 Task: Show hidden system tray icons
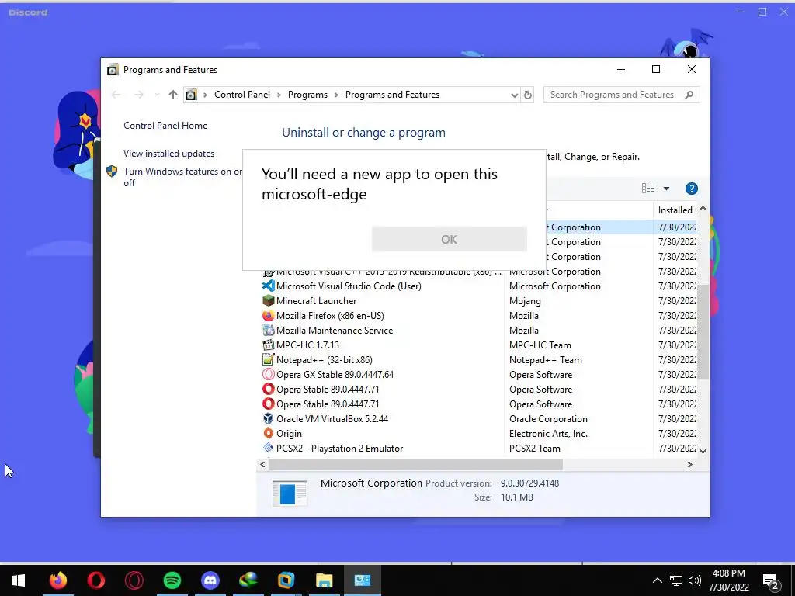click(x=657, y=580)
